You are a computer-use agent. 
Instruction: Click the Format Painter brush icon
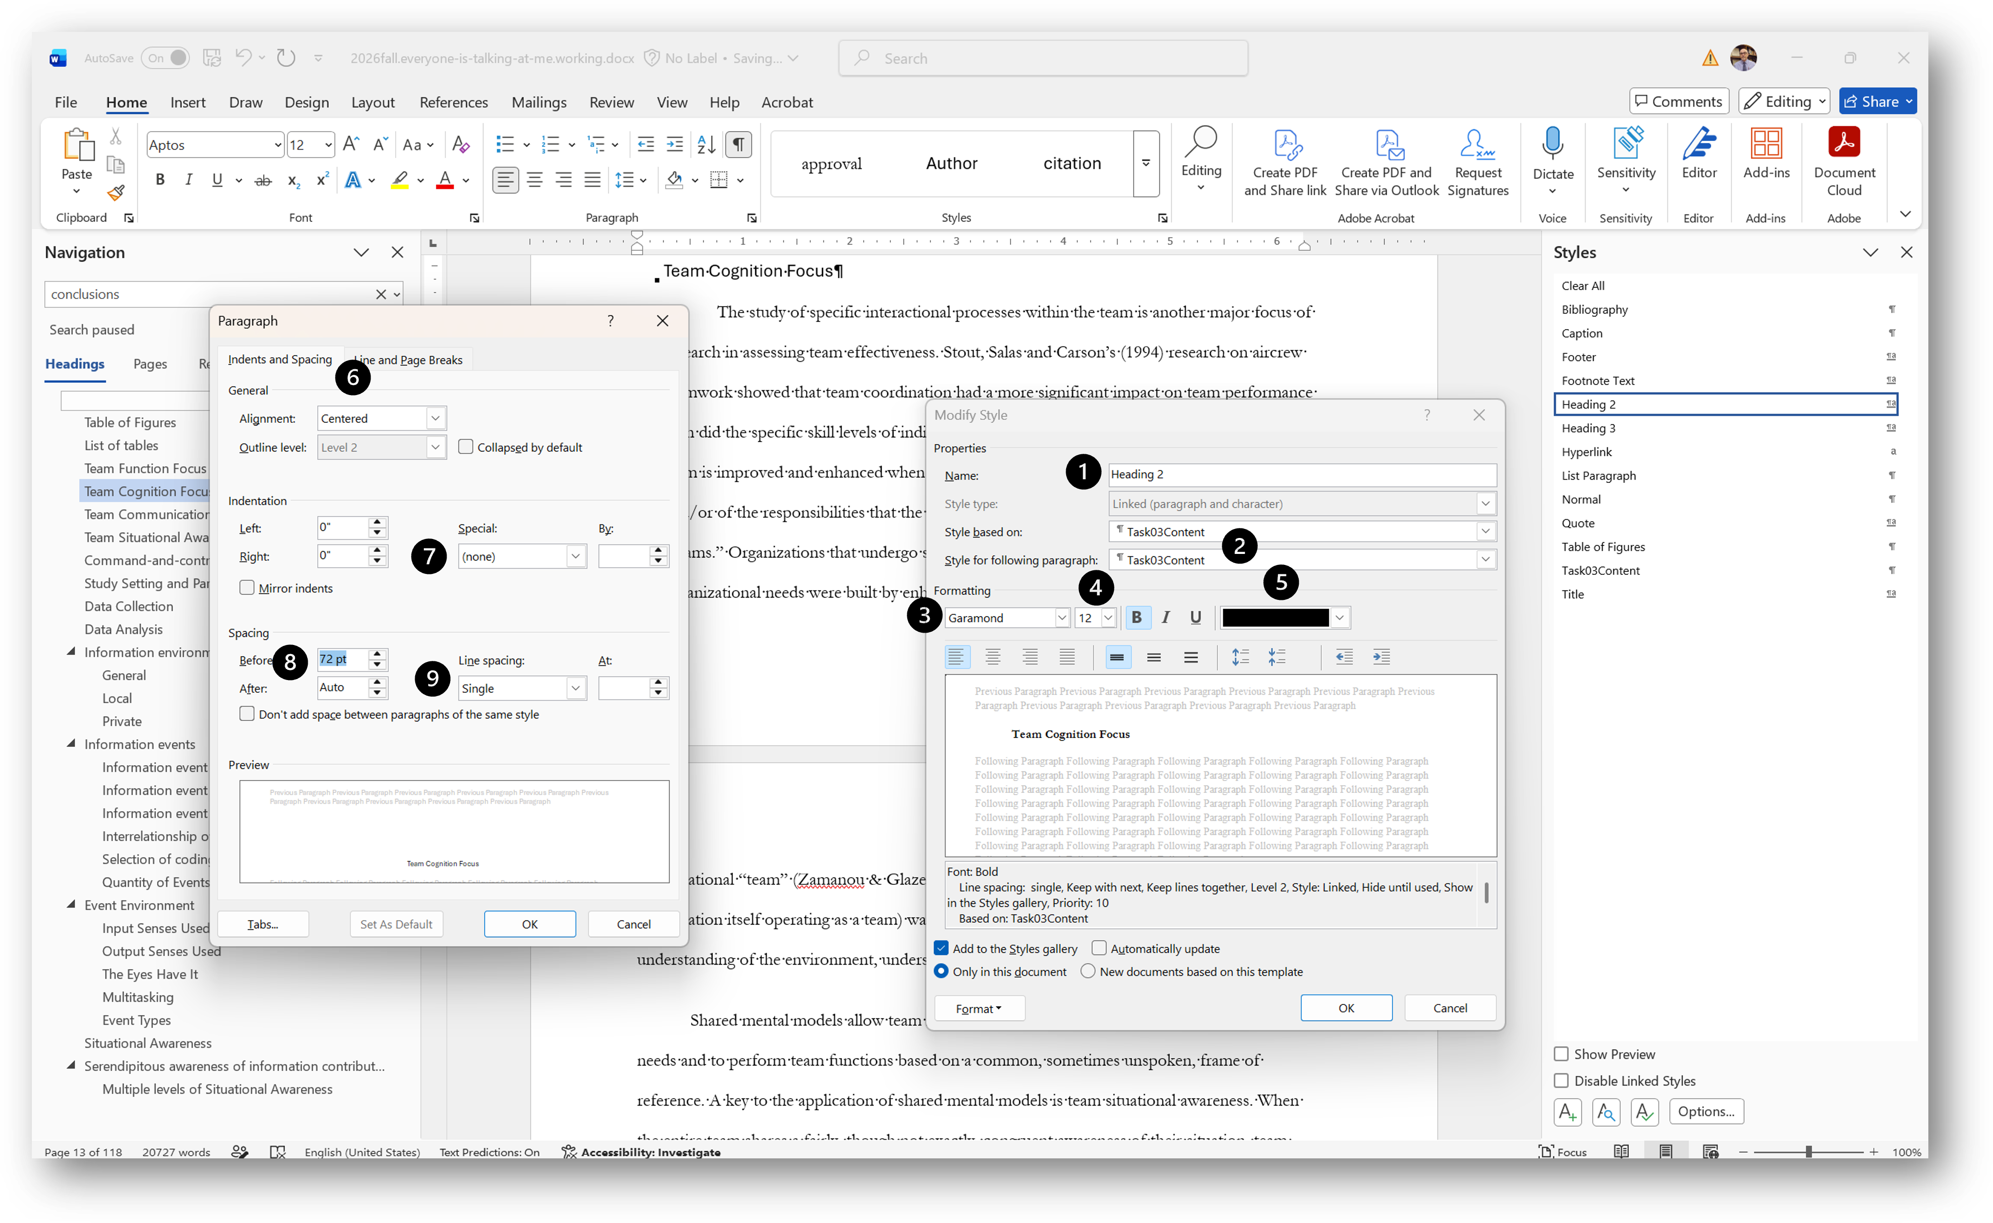coord(117,193)
